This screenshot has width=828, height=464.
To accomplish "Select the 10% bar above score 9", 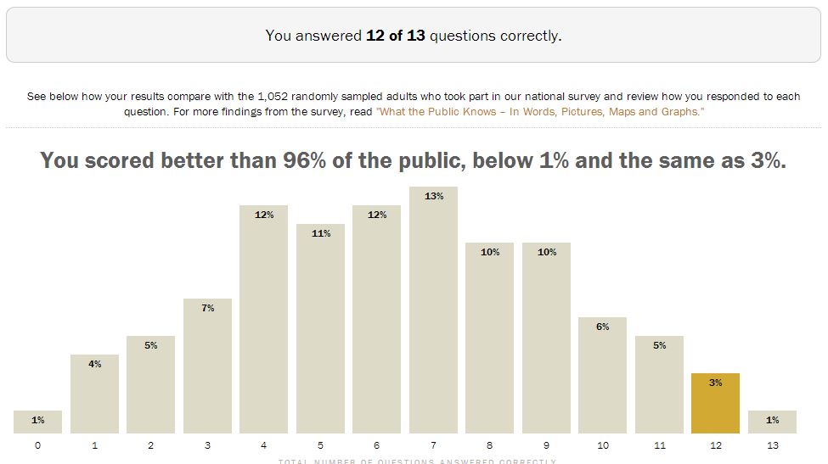I will [546, 338].
